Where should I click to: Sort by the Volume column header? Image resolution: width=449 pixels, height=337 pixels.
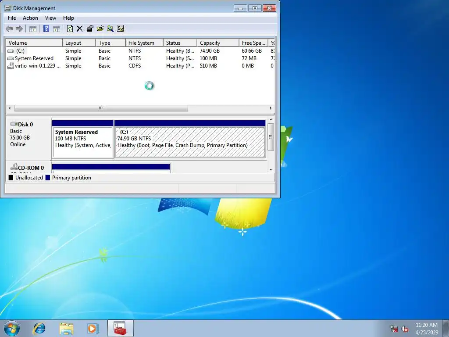pos(34,43)
